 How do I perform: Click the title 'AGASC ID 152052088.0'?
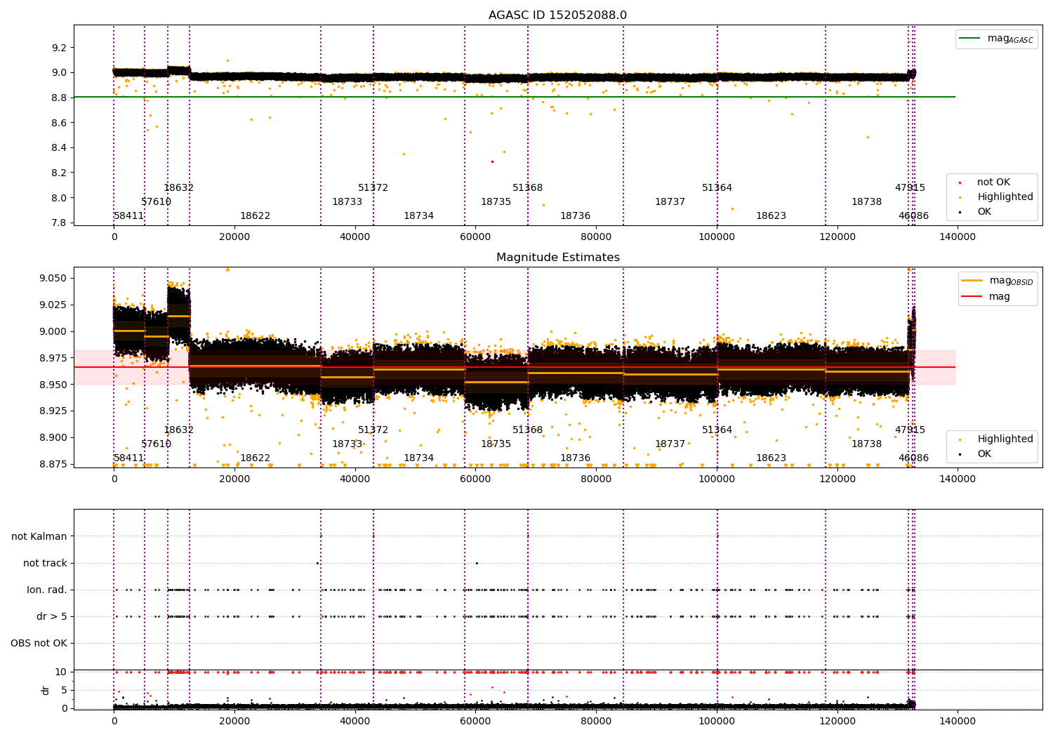click(x=557, y=15)
